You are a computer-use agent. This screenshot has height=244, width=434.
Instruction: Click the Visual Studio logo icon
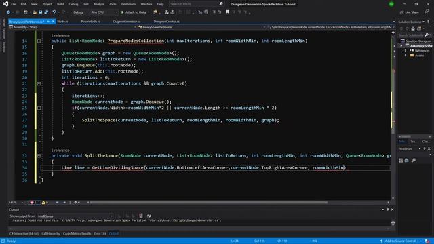click(5, 4)
